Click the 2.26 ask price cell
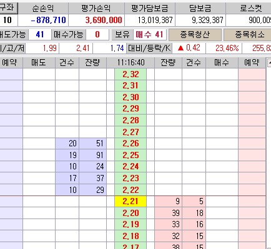The height and width of the screenshot is (249, 271). 131,144
